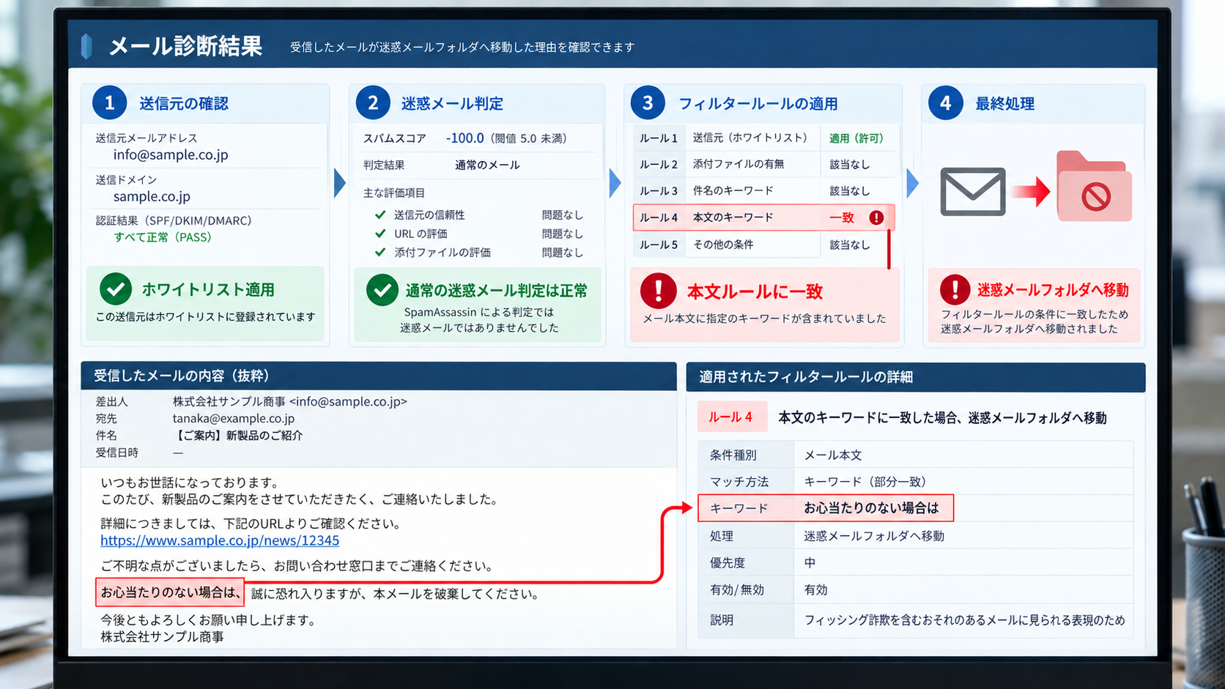1225x689 pixels.
Task: Click the 該当なし status for ルール2
Action: point(849,164)
